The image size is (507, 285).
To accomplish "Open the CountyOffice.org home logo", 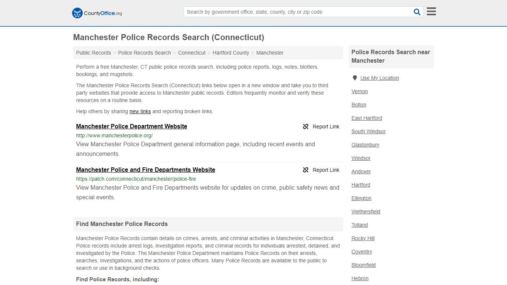I will click(x=97, y=13).
